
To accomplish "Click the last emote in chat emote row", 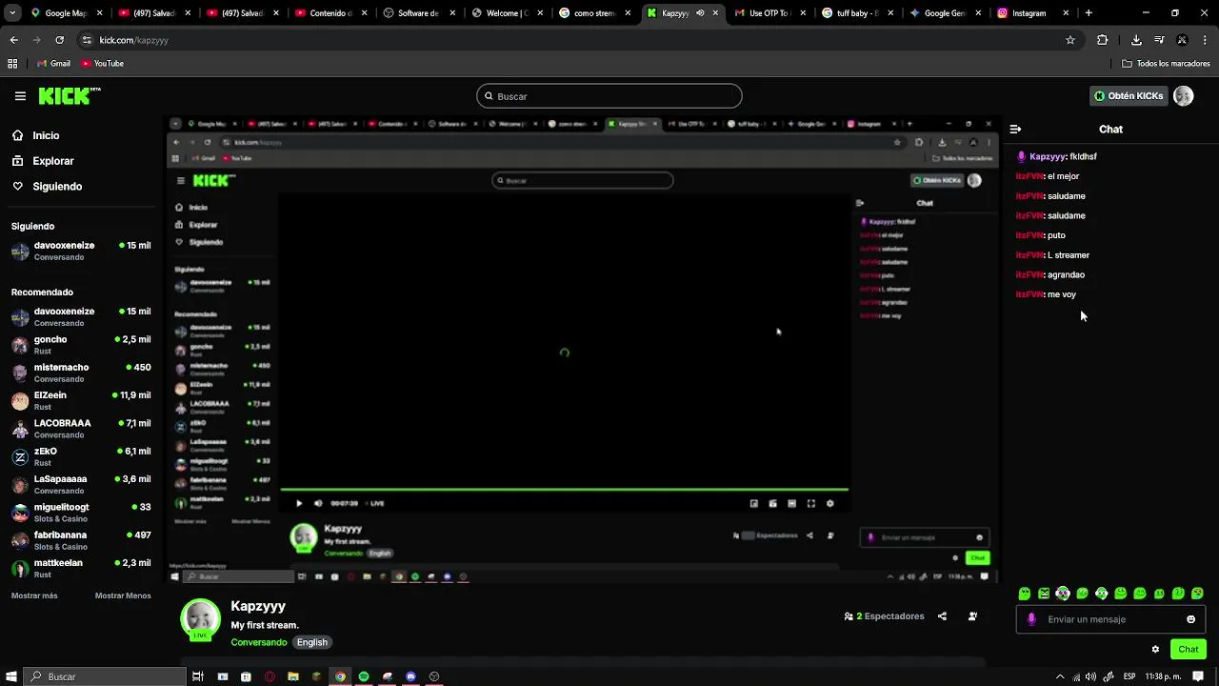I will [1197, 594].
